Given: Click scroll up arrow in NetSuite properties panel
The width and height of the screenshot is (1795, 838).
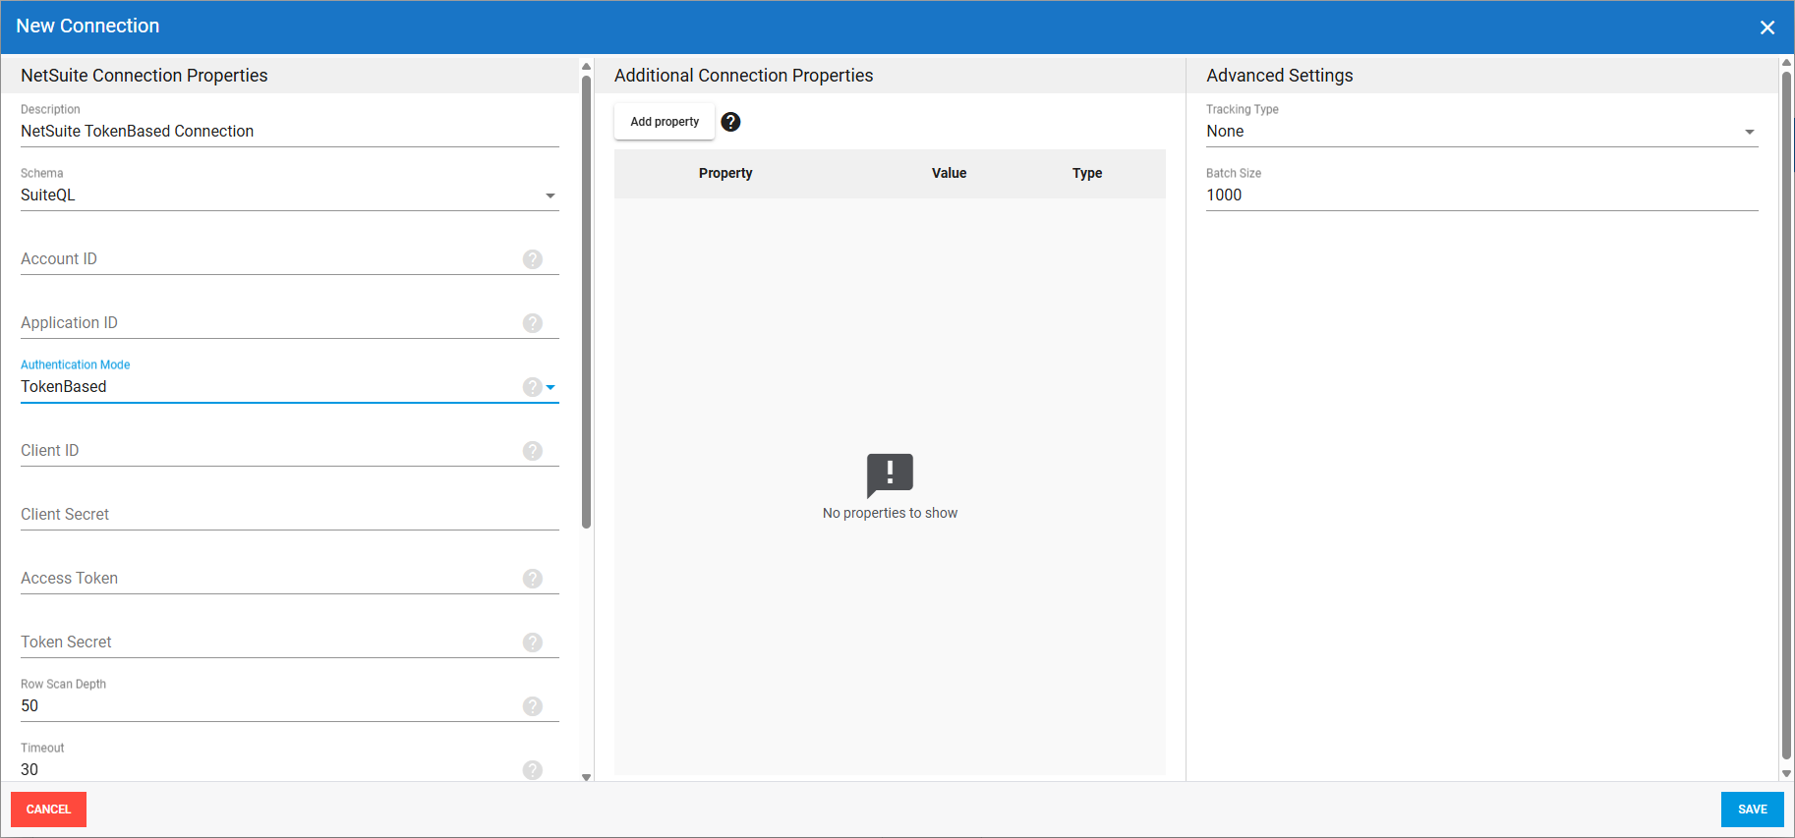Looking at the screenshot, I should [x=586, y=67].
